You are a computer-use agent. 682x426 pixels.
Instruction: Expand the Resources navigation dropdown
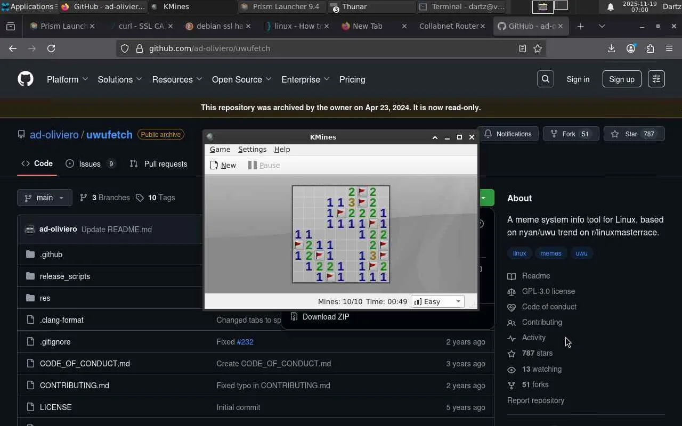[177, 79]
